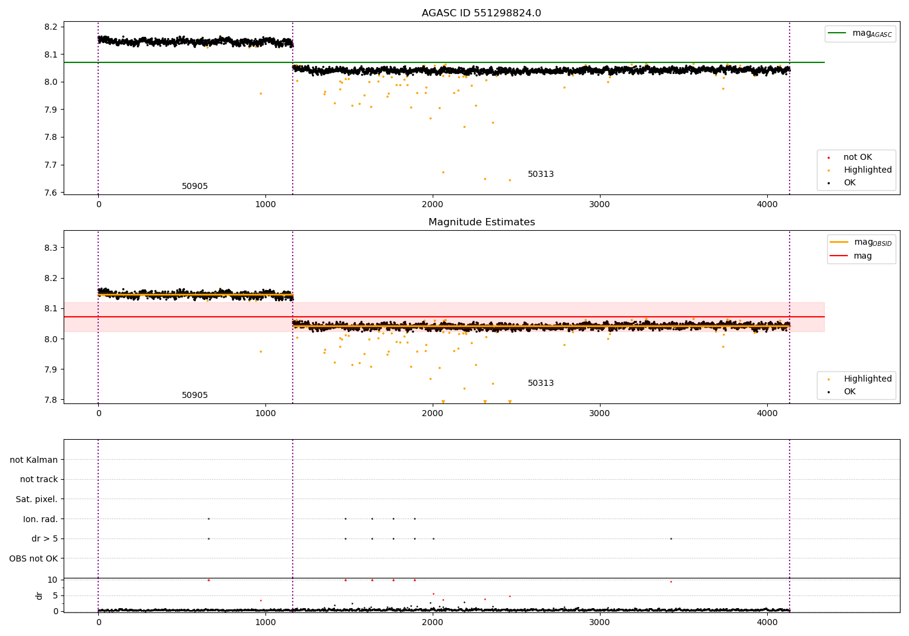
Task: Click obsid label 50313 in AGASC ID plot
Action: tap(541, 174)
